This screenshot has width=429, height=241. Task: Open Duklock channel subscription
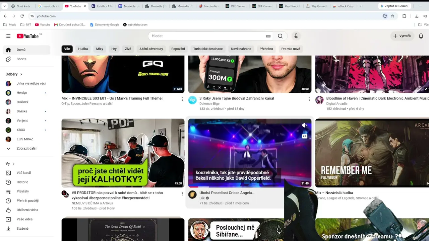(x=27, y=102)
